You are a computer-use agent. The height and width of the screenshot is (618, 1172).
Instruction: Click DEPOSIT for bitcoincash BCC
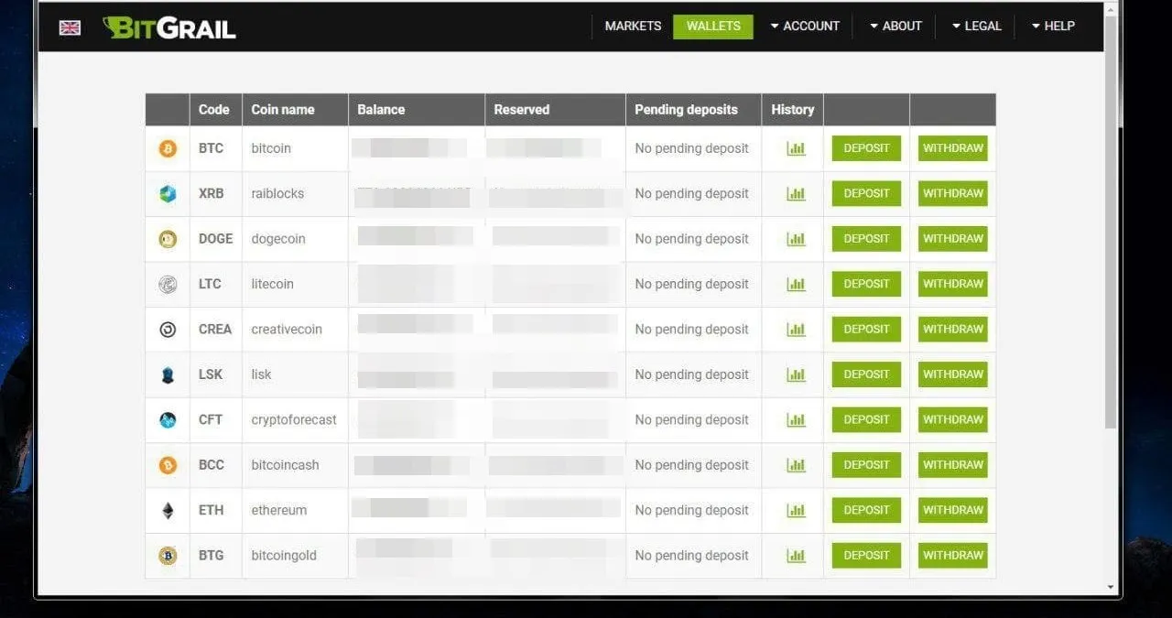pos(866,465)
